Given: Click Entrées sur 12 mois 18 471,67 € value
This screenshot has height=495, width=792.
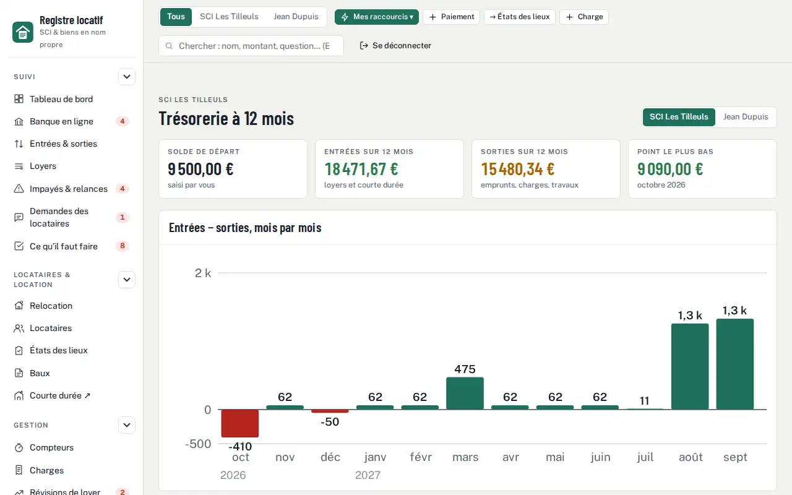Looking at the screenshot, I should [361, 169].
